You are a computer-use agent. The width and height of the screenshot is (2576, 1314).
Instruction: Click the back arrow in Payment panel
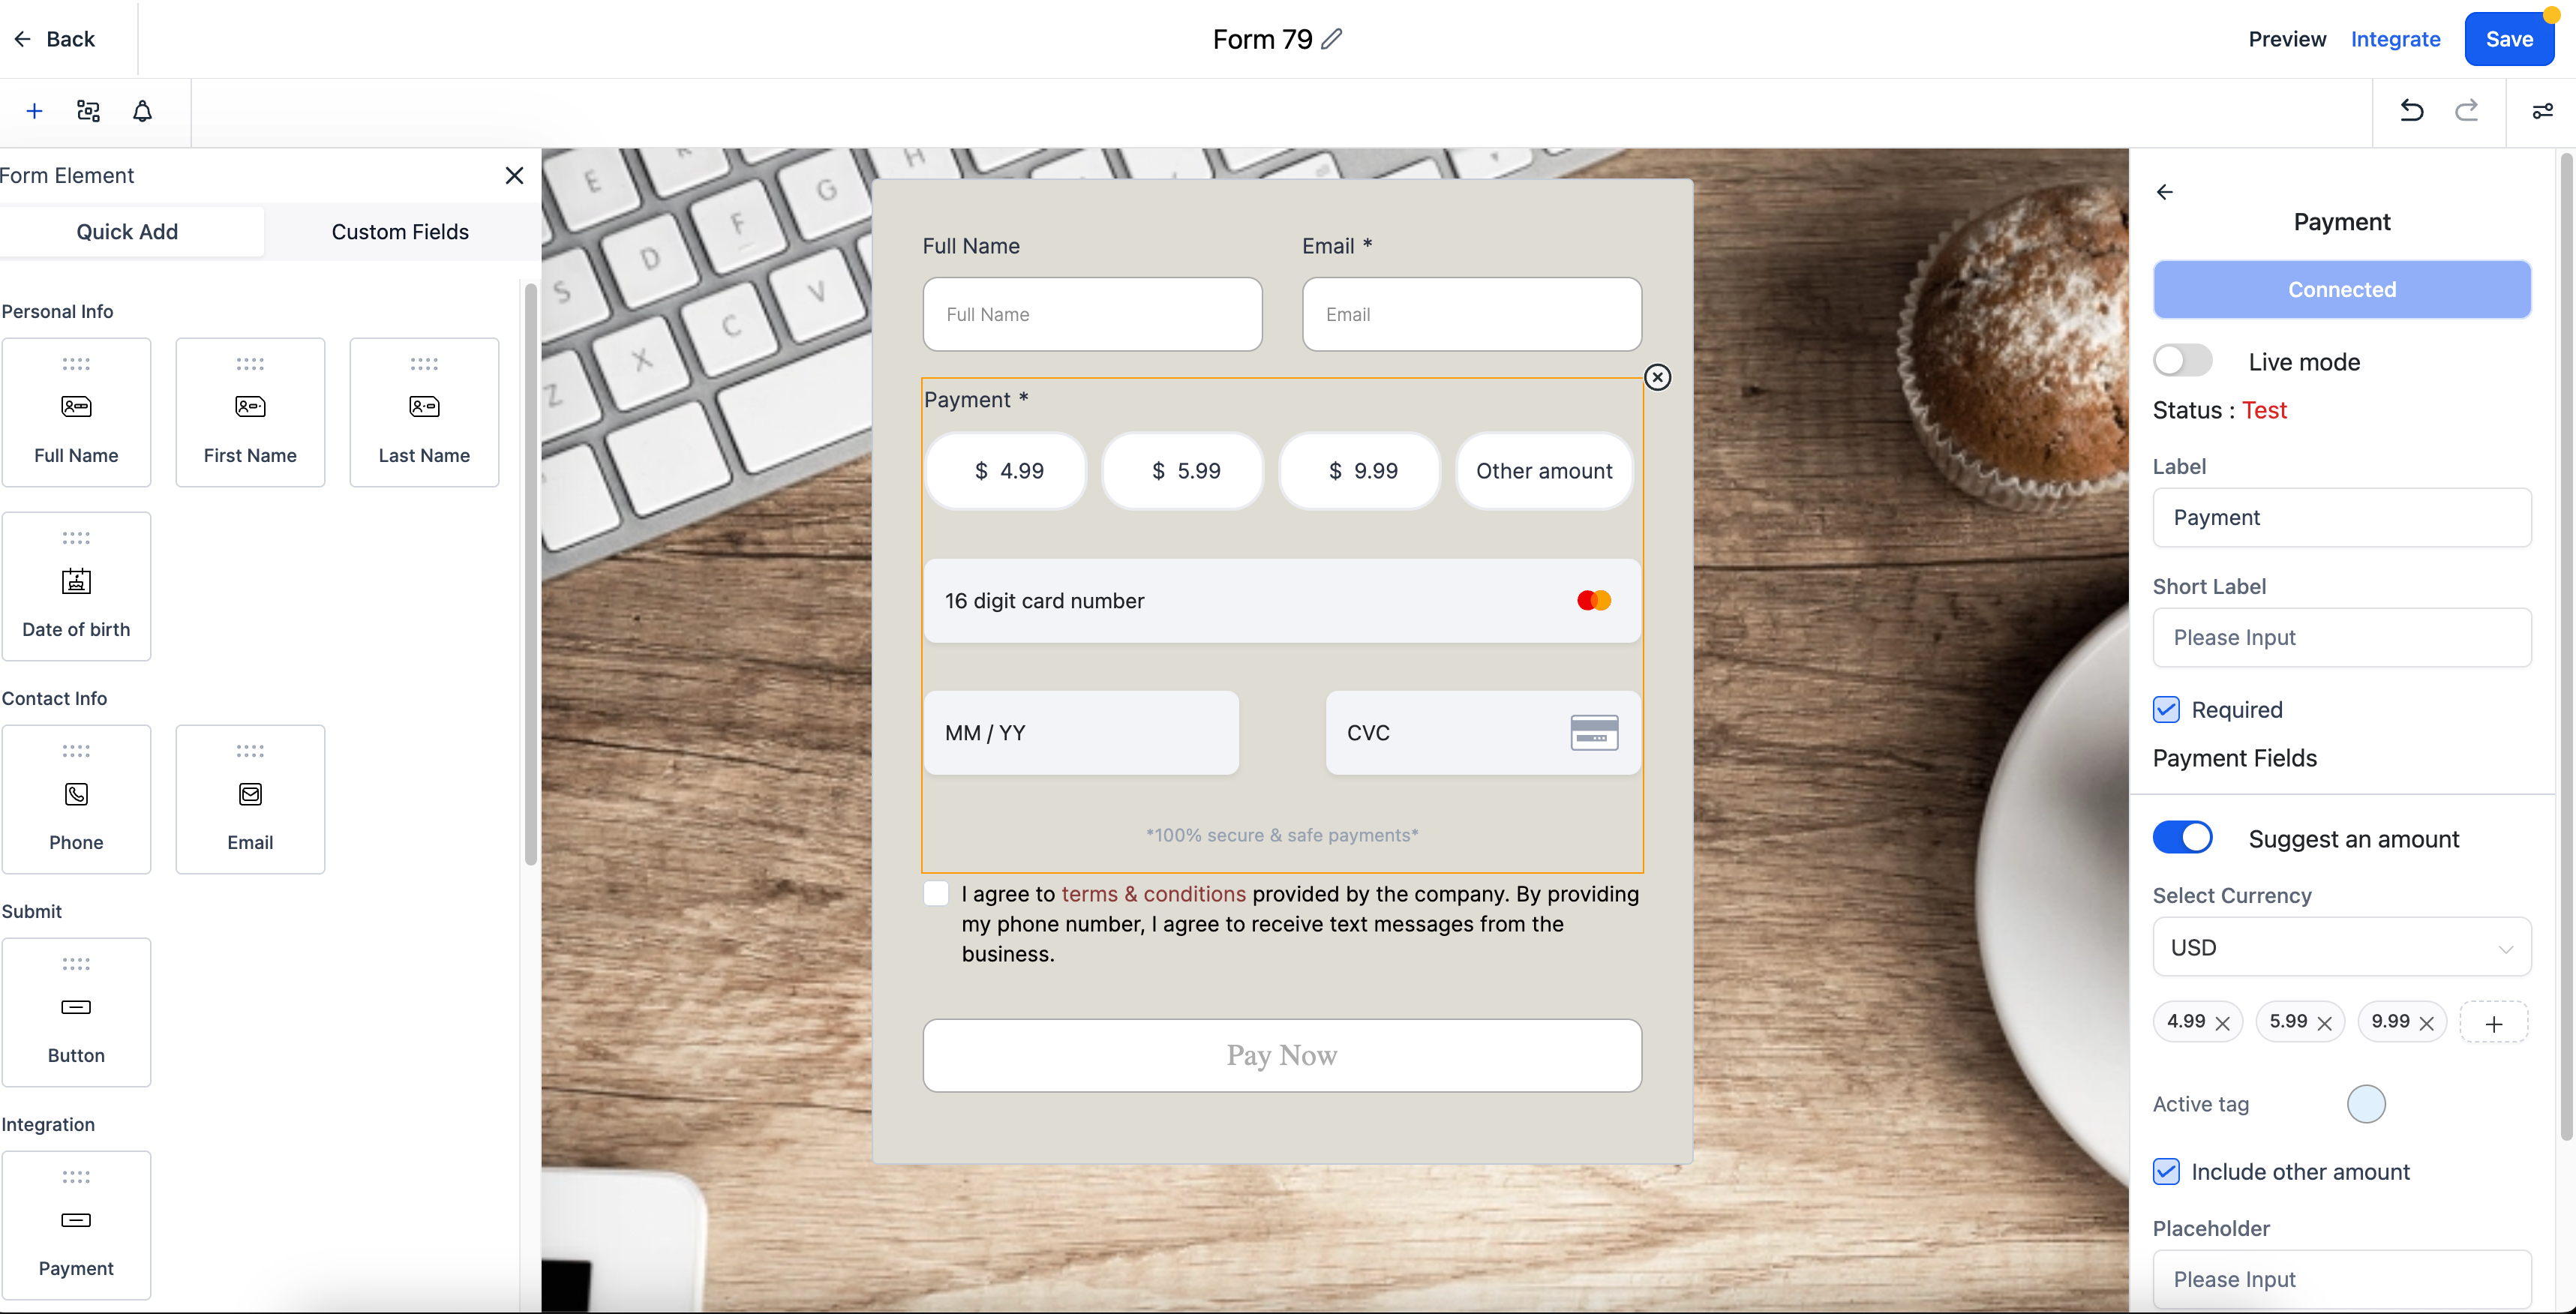(2163, 191)
